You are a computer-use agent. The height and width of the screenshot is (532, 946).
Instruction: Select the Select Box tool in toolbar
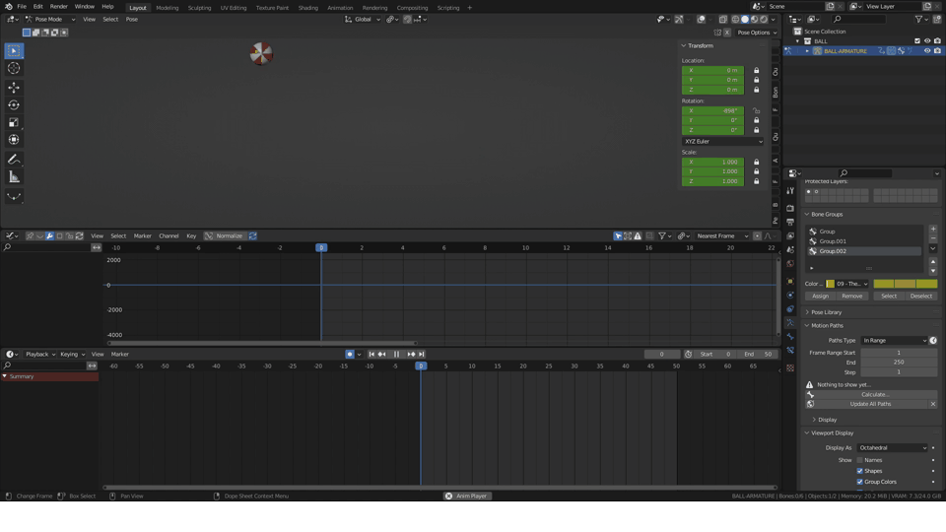[14, 51]
